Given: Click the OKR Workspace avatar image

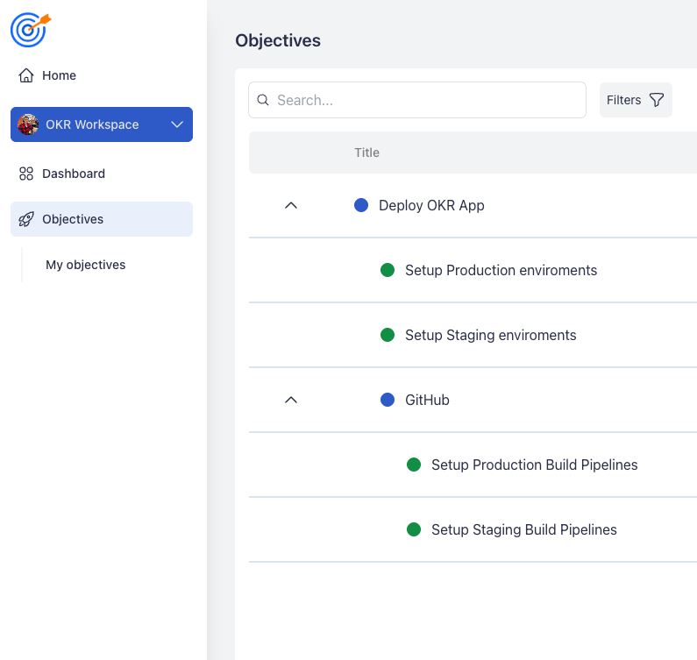Looking at the screenshot, I should pos(28,124).
